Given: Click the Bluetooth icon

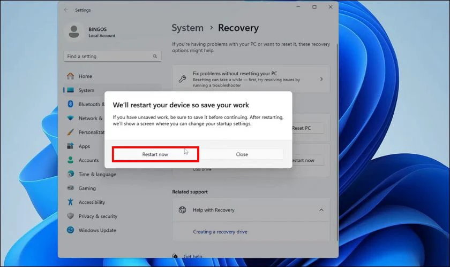Looking at the screenshot, I should (70, 104).
